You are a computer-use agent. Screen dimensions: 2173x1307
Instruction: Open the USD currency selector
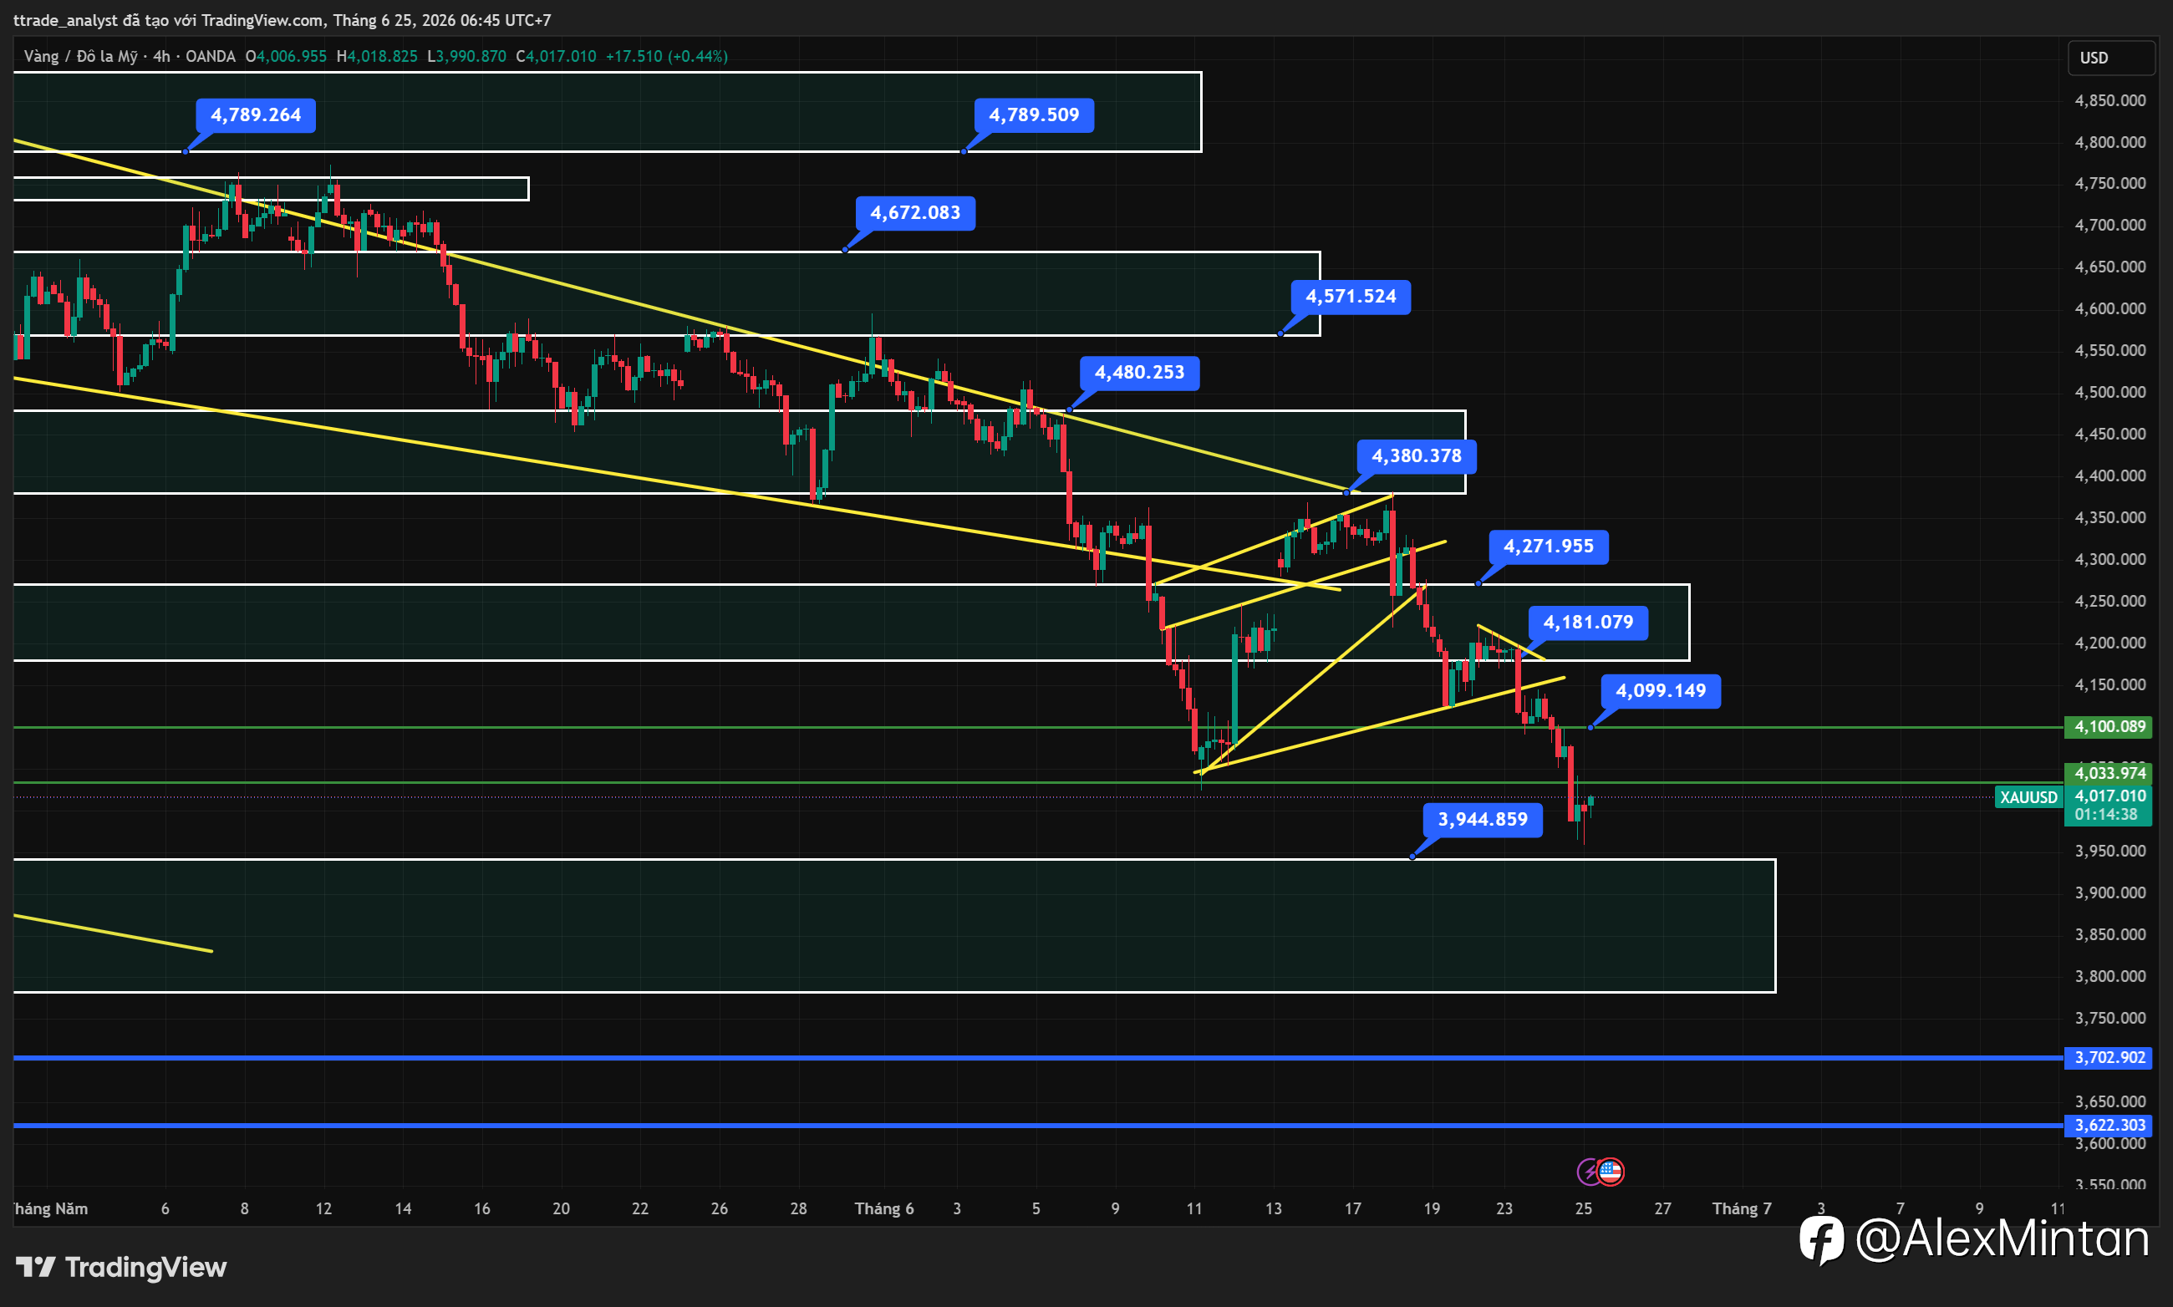[x=2110, y=58]
